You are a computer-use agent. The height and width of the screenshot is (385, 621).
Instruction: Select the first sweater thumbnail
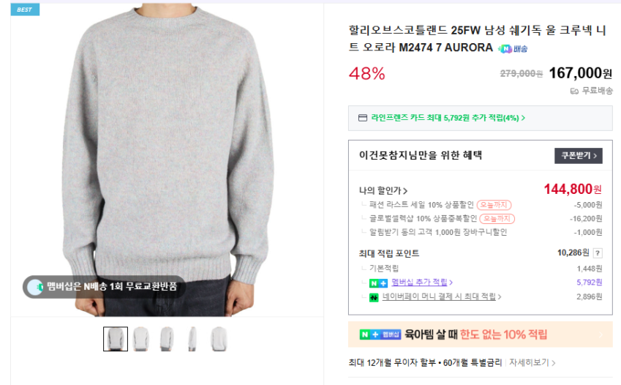116,339
